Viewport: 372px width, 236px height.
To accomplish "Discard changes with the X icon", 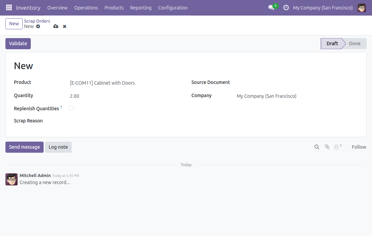I will [x=65, y=27].
